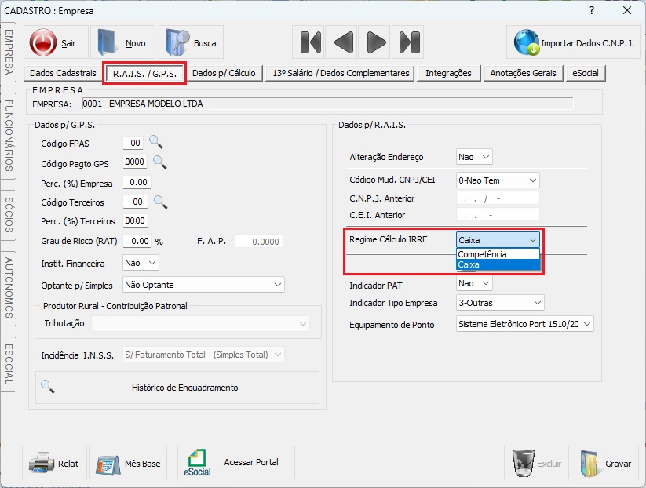Go to the first record arrow
The height and width of the screenshot is (488, 646).
(x=310, y=42)
